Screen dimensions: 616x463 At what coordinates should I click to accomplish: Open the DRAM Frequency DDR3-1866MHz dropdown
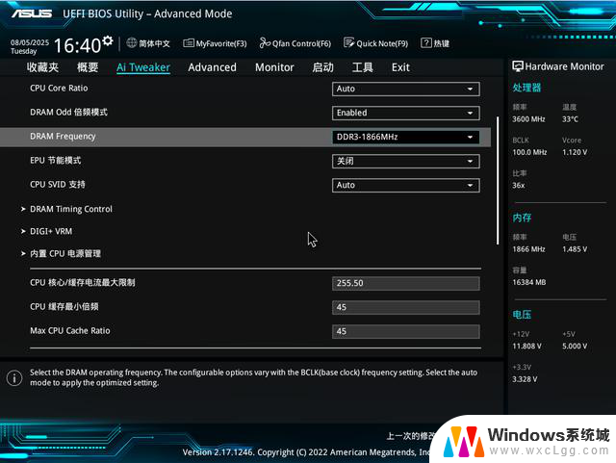pyautogui.click(x=406, y=137)
